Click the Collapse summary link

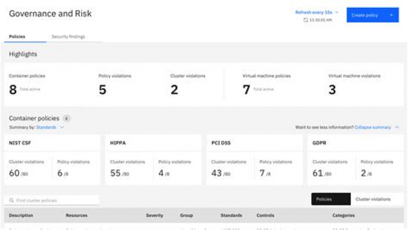[372, 127]
